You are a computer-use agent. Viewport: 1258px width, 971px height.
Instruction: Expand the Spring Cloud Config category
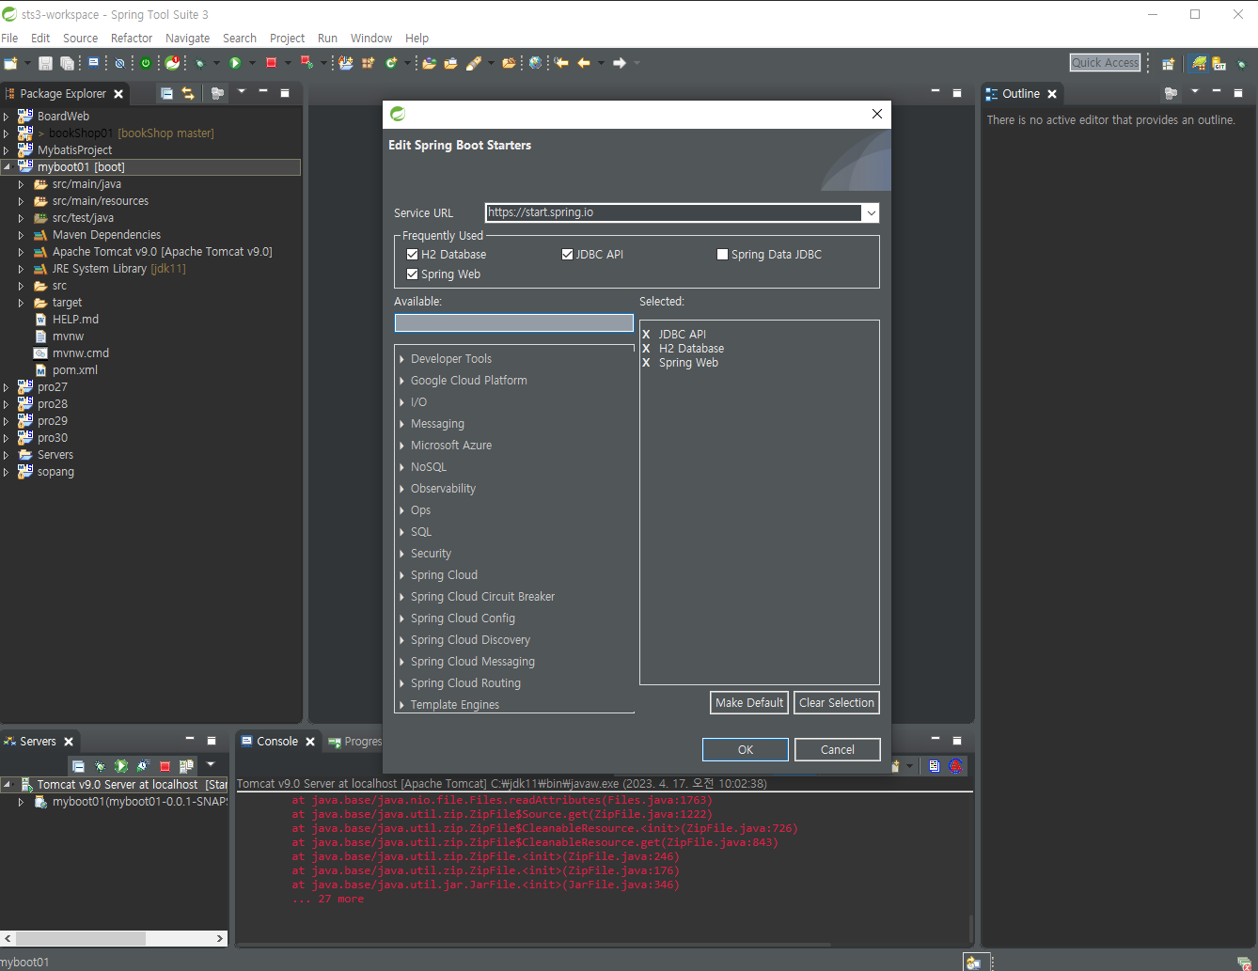point(401,619)
